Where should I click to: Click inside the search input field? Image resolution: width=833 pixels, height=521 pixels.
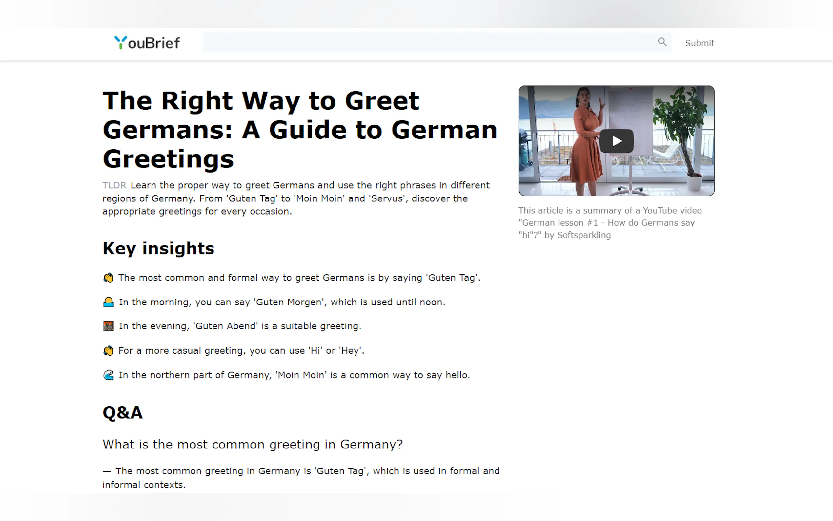pos(427,42)
